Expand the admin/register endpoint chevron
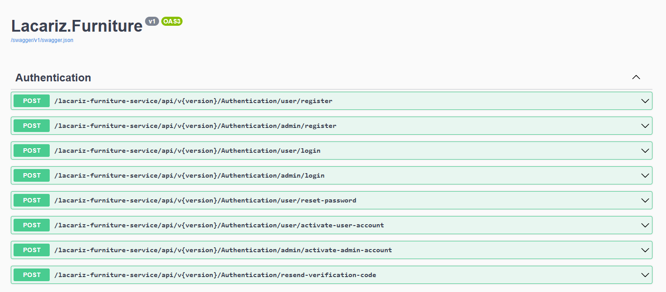 (x=645, y=126)
